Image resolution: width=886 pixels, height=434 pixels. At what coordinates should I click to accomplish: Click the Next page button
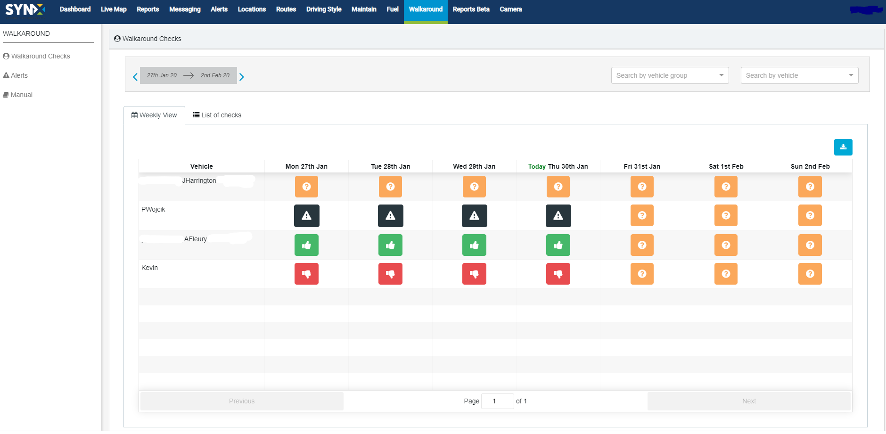749,401
